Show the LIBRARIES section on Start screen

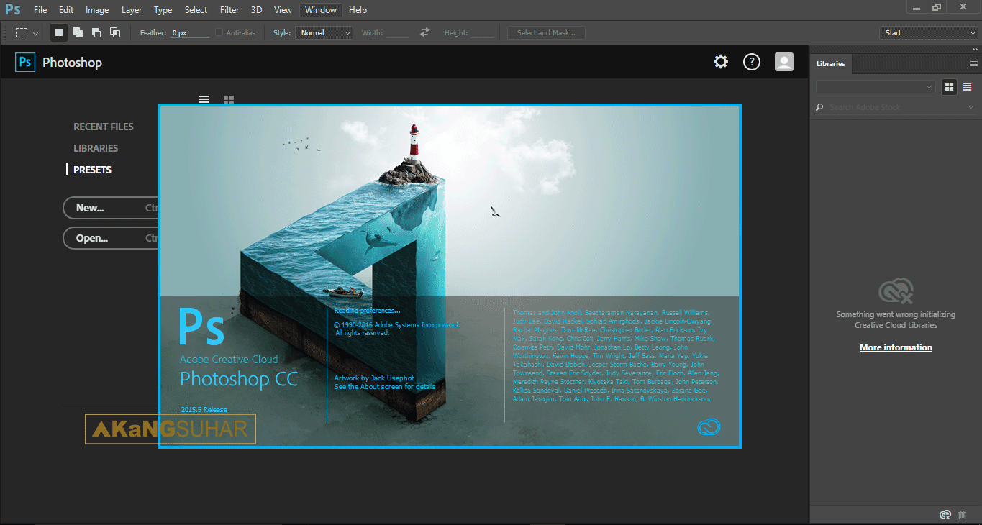pyautogui.click(x=96, y=148)
